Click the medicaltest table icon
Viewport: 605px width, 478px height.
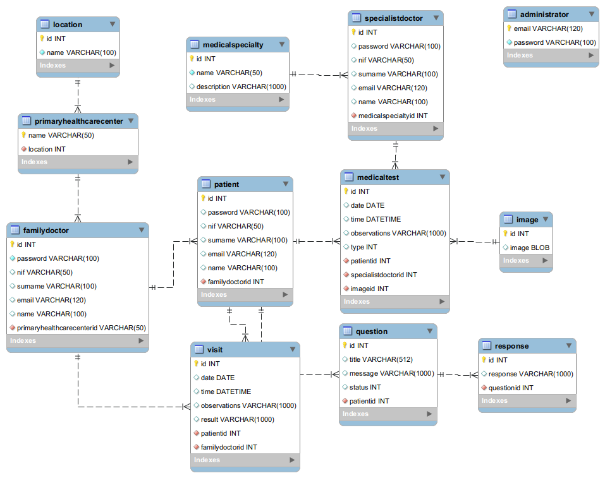point(349,177)
